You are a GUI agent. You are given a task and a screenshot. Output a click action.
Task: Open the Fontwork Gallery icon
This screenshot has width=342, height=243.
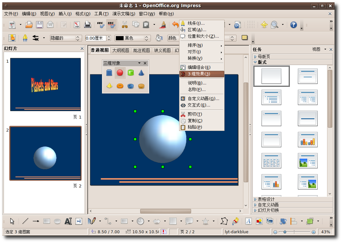coord(248,221)
